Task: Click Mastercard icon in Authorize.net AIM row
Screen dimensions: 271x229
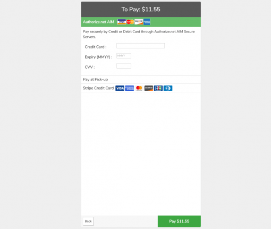Action: click(130, 22)
